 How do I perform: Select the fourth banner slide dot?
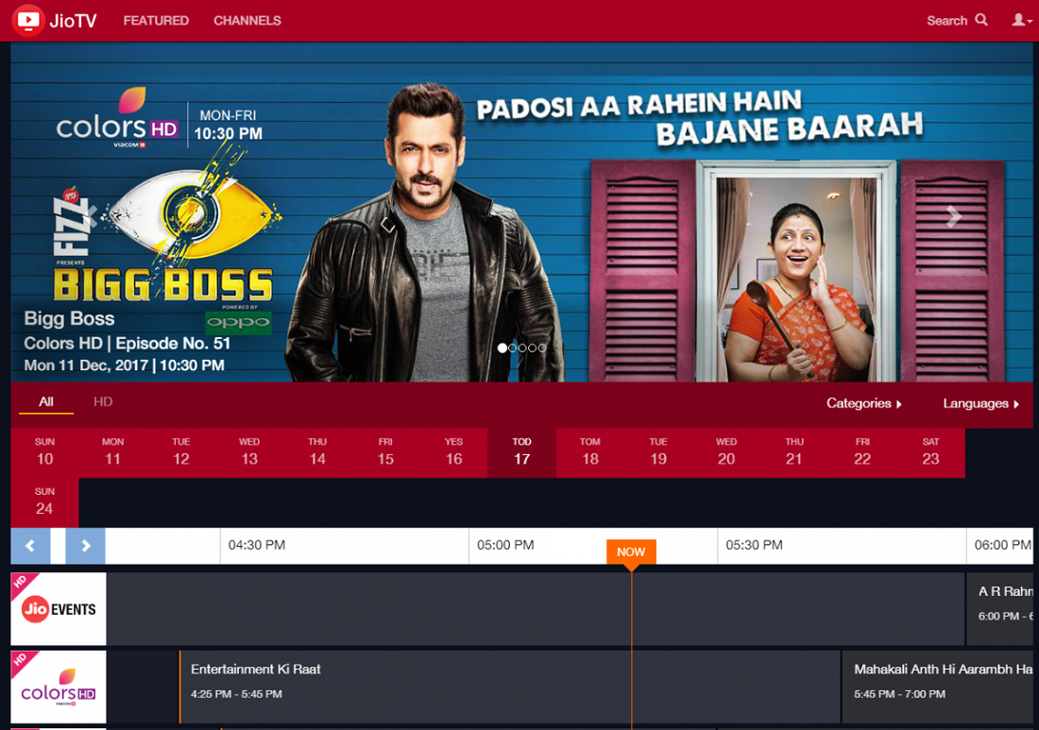point(532,348)
